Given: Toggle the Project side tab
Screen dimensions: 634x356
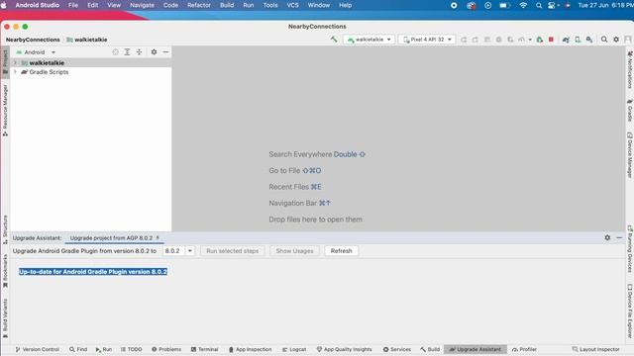Looking at the screenshot, I should click(x=5, y=61).
